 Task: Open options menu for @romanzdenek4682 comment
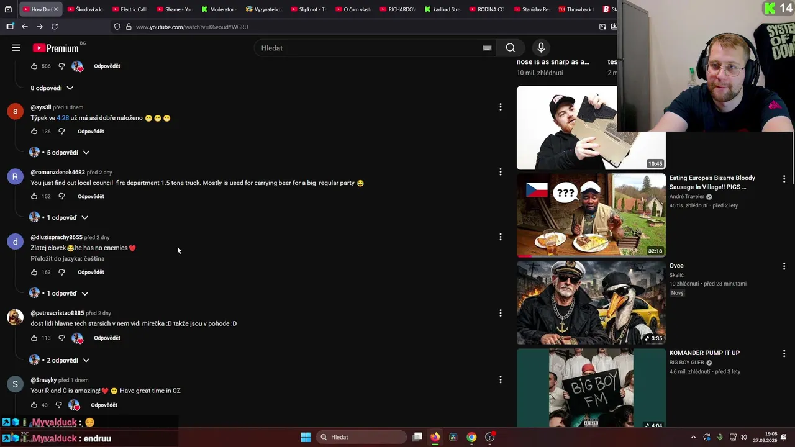(501, 171)
